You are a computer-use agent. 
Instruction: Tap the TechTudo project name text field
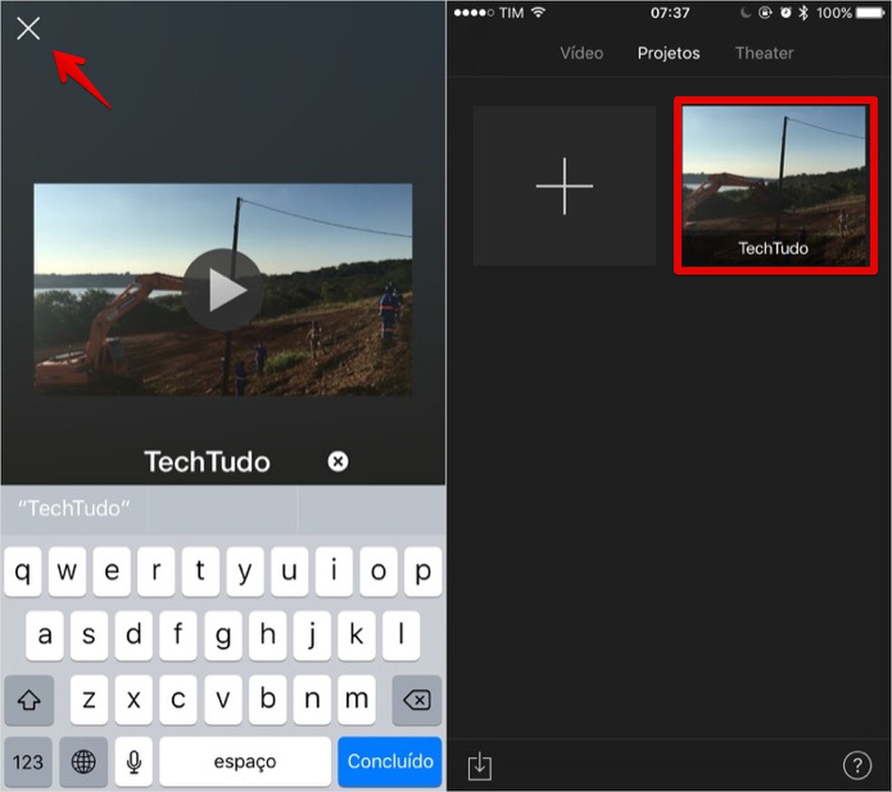tap(207, 461)
